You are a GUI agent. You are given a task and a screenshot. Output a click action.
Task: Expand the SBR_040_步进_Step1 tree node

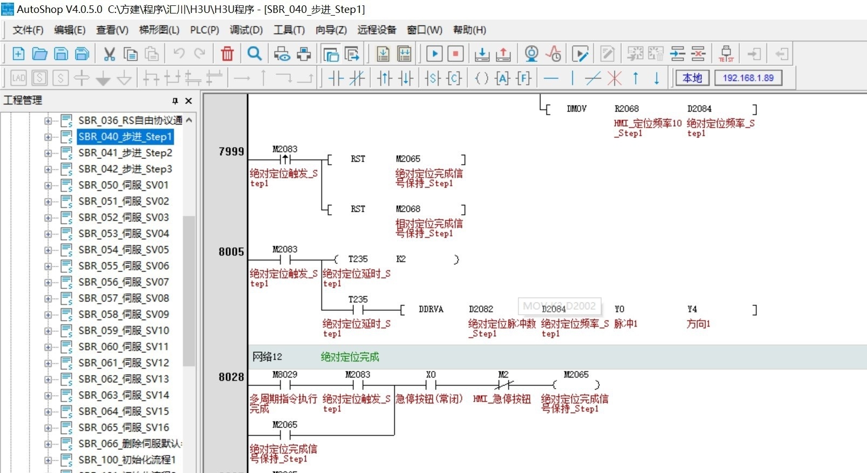[x=48, y=137]
